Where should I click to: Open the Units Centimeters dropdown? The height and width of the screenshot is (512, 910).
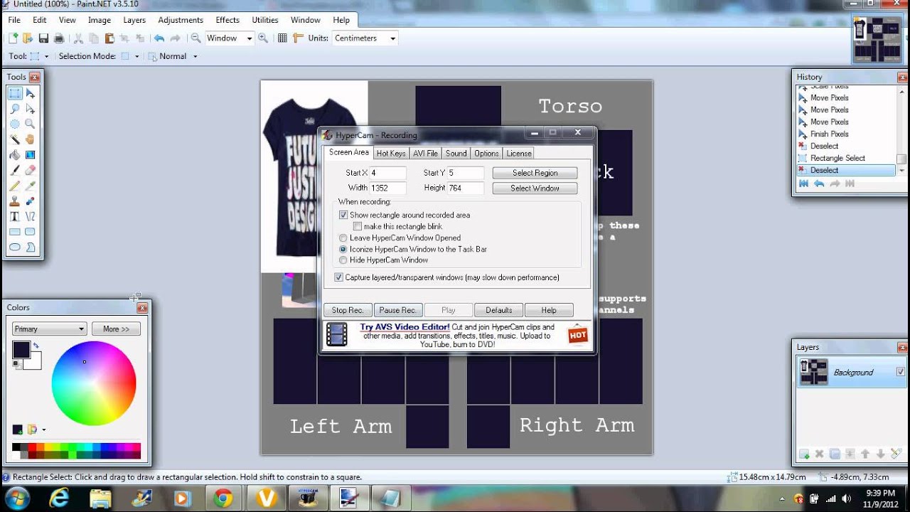click(x=392, y=38)
